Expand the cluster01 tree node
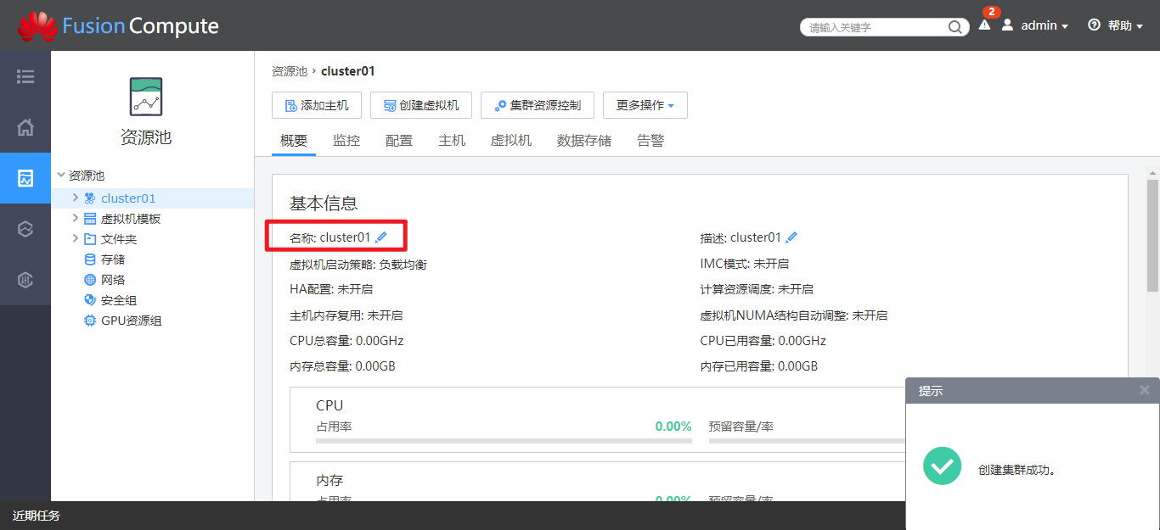Screen dimensions: 1160x530 coord(76,198)
